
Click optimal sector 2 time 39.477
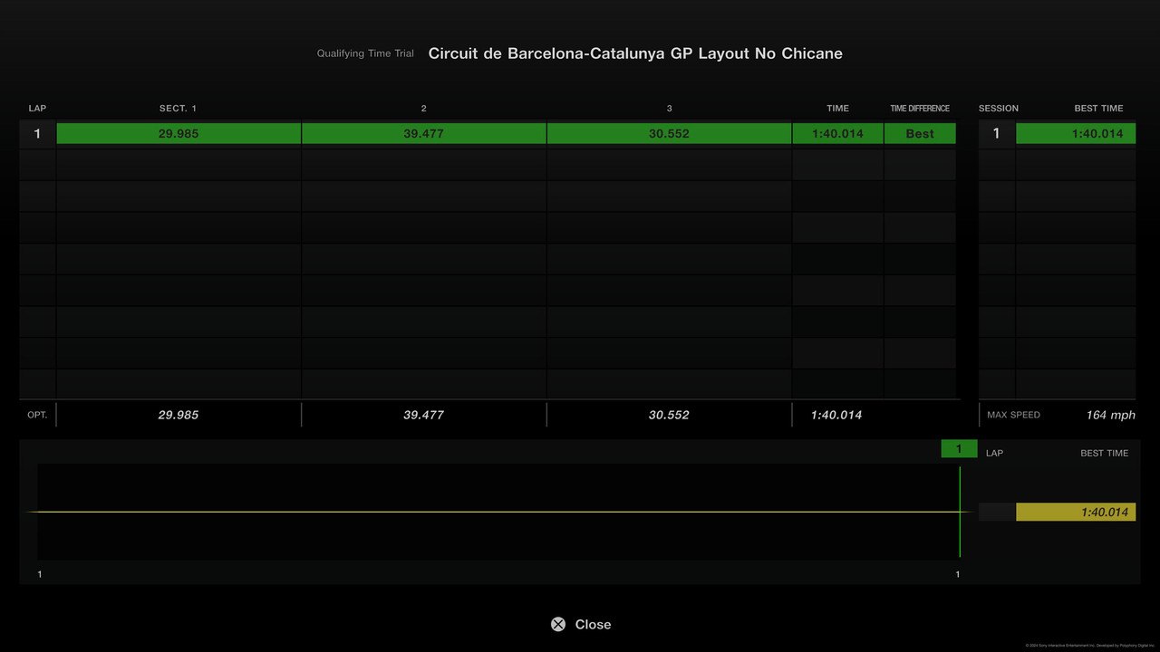(424, 415)
